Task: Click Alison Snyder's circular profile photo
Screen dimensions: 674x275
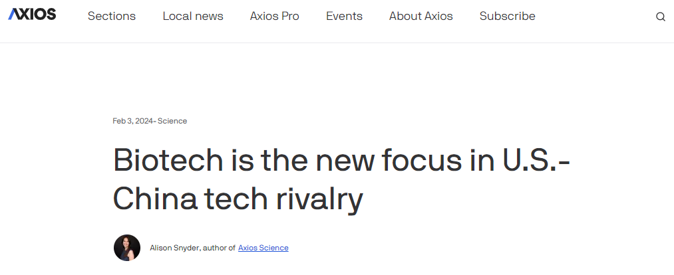Action: point(127,248)
